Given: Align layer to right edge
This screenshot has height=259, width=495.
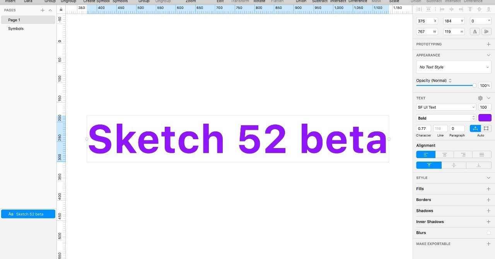Looking at the screenshot, I should tap(460, 9).
